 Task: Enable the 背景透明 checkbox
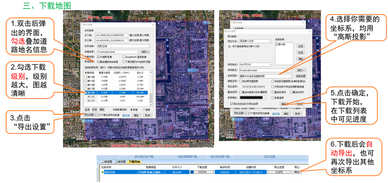273,98
